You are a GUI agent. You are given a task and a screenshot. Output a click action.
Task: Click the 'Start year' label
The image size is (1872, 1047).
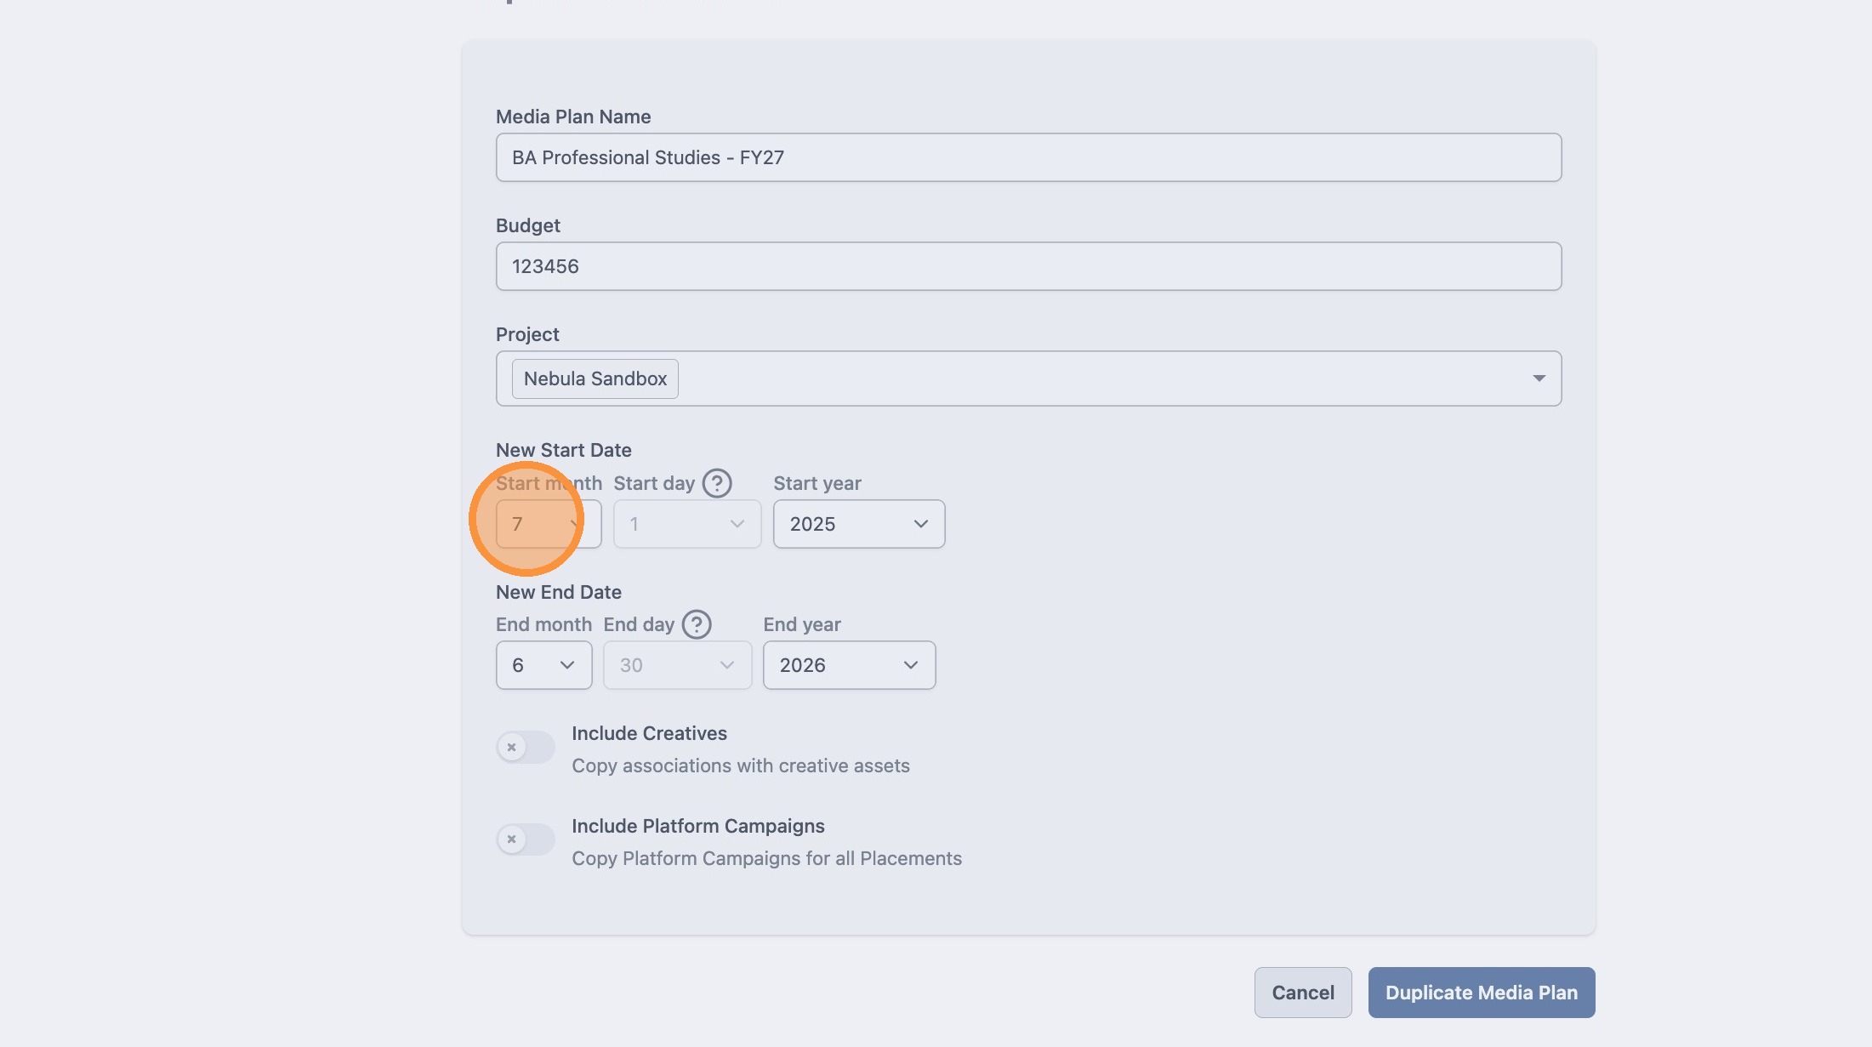[817, 483]
